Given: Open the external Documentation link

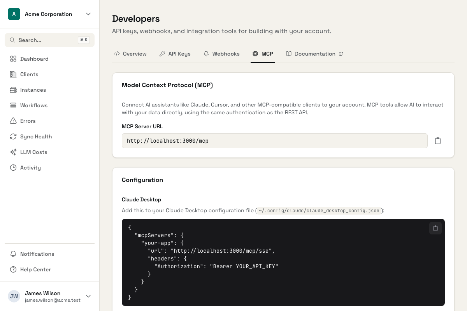Looking at the screenshot, I should [x=314, y=54].
